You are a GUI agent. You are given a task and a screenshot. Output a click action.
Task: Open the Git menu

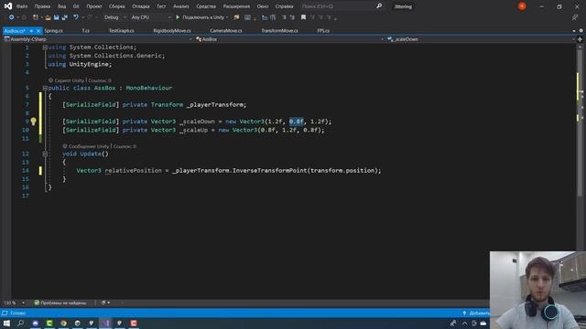click(x=76, y=6)
